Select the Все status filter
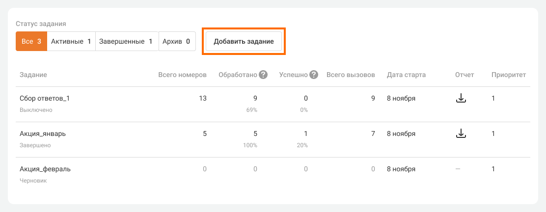 point(31,42)
